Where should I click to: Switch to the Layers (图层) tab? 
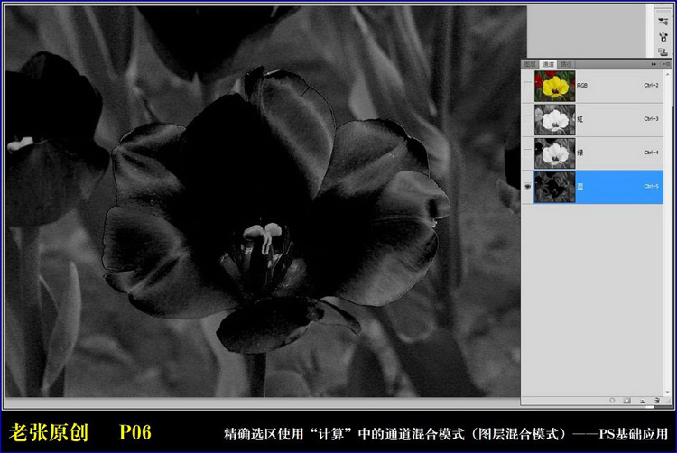coord(530,64)
